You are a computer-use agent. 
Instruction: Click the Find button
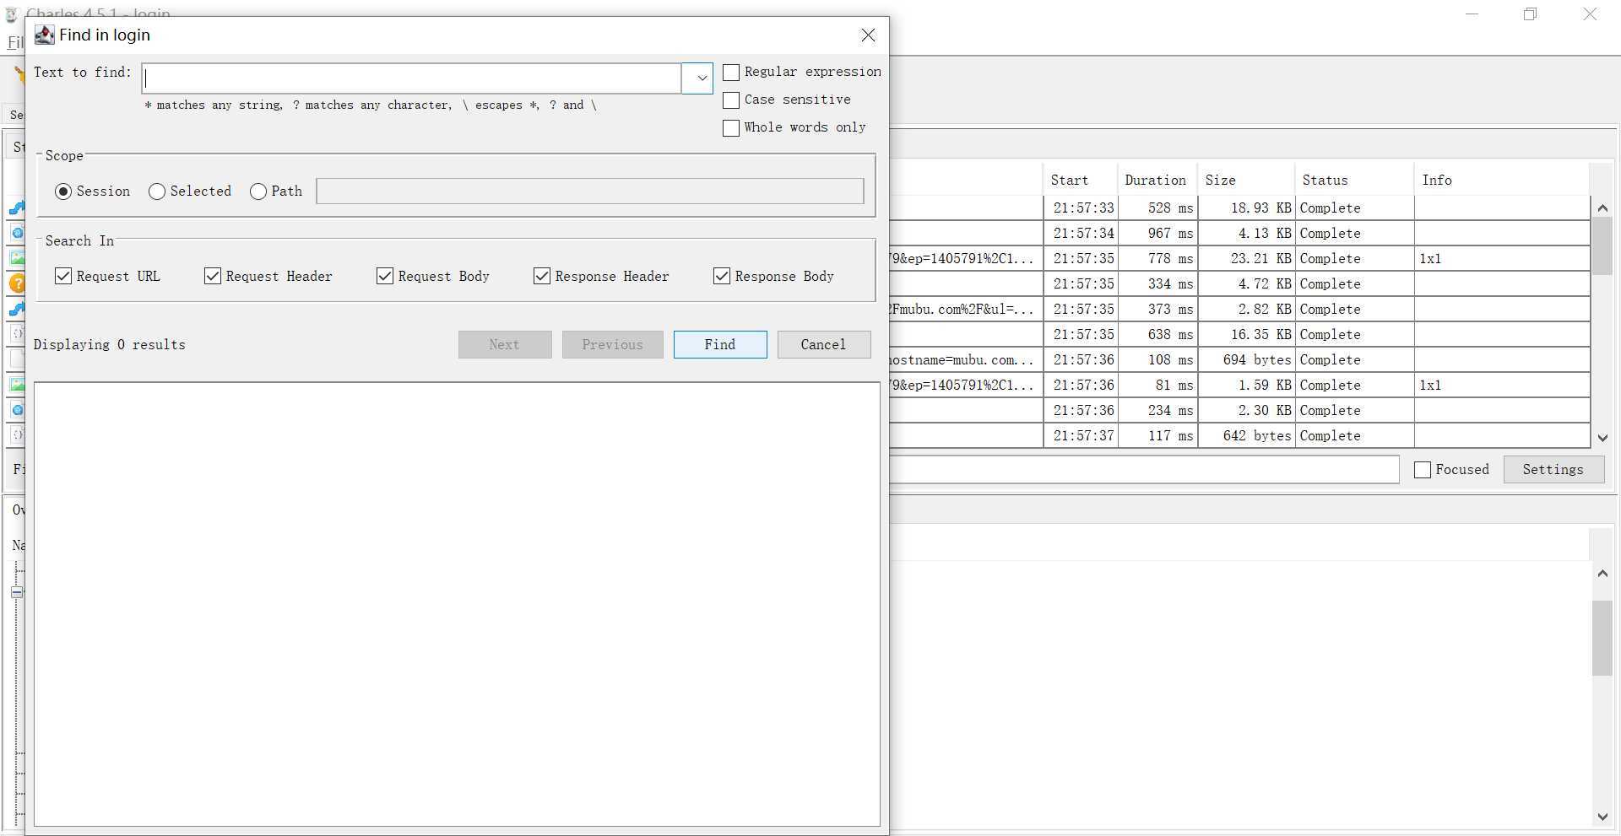(x=720, y=344)
